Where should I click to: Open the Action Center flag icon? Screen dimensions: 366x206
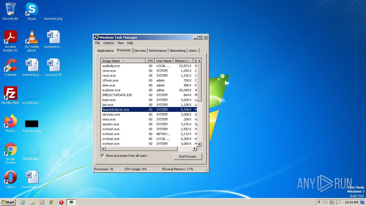[x=339, y=202]
